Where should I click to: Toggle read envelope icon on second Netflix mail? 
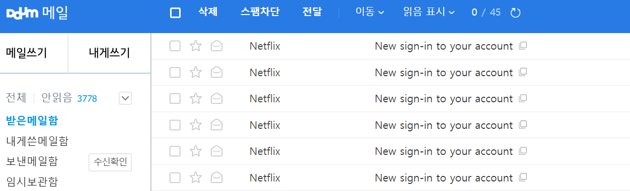coord(217,72)
